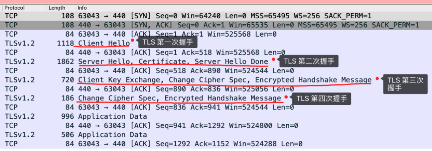Select the 996-length Application Data packet
This screenshot has height=151, width=432.
[x=216, y=116]
